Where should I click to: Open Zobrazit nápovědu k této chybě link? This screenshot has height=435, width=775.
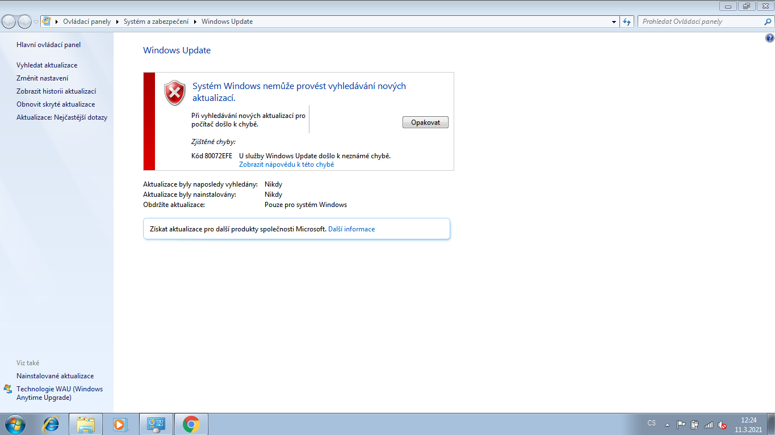coord(287,164)
